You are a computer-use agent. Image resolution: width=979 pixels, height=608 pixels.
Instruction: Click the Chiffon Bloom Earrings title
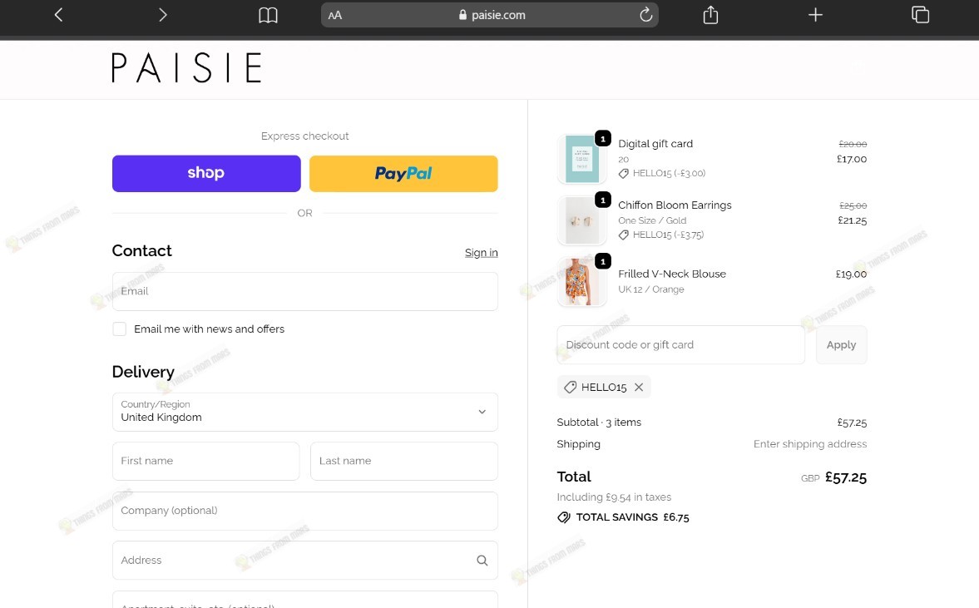[x=675, y=205]
